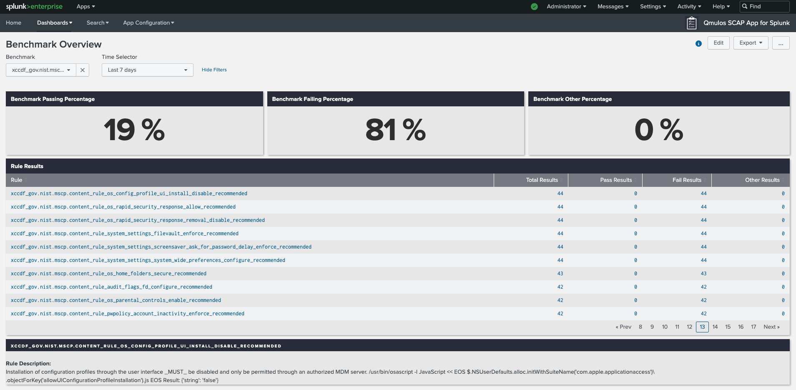Open the Apps dropdown menu
This screenshot has width=796, height=390.
86,7
